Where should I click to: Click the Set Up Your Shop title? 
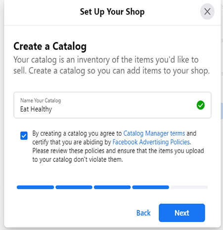[112, 12]
